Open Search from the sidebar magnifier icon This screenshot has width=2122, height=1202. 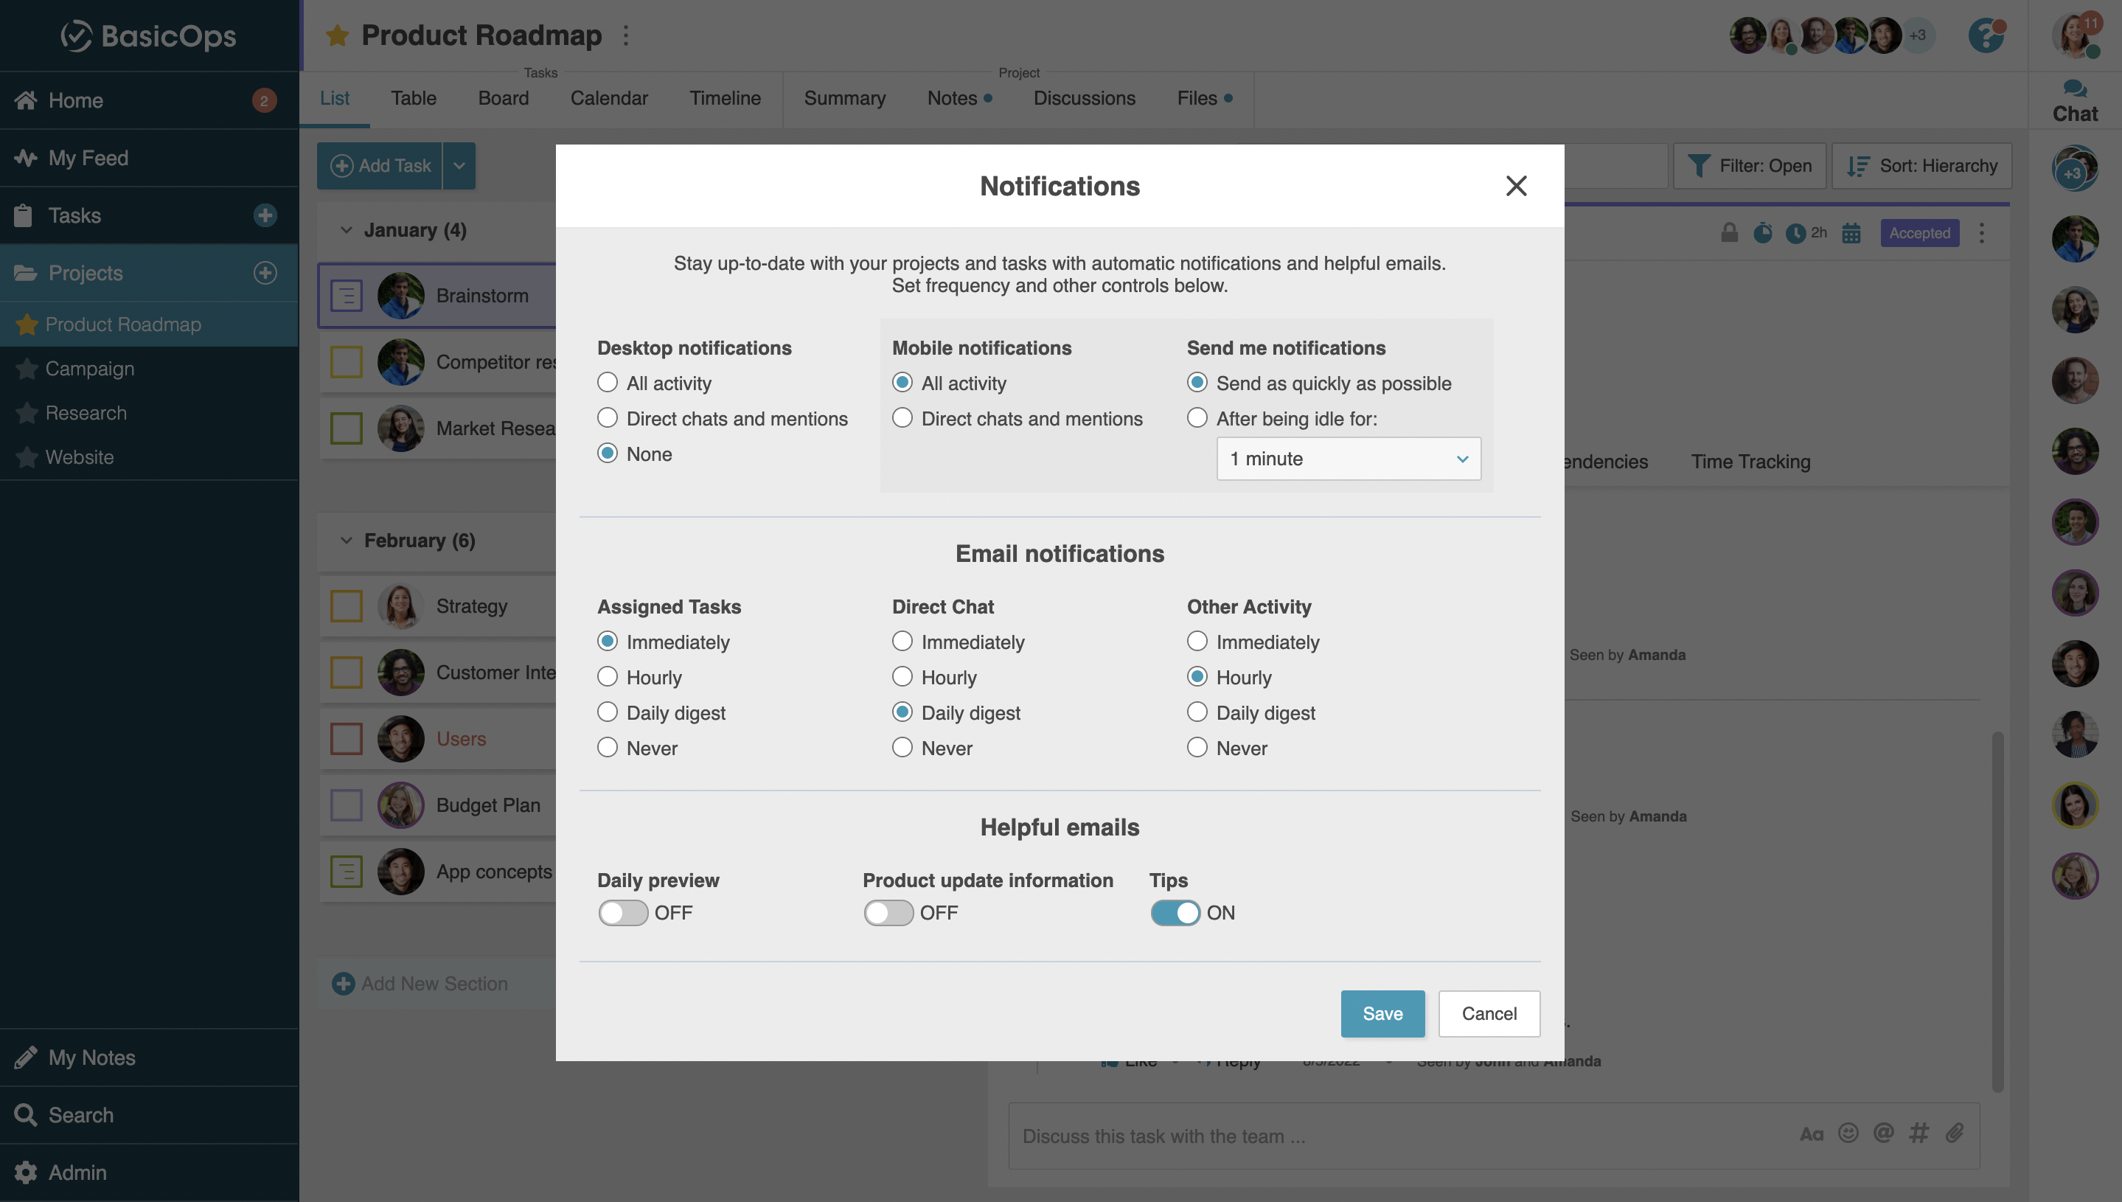coord(27,1114)
